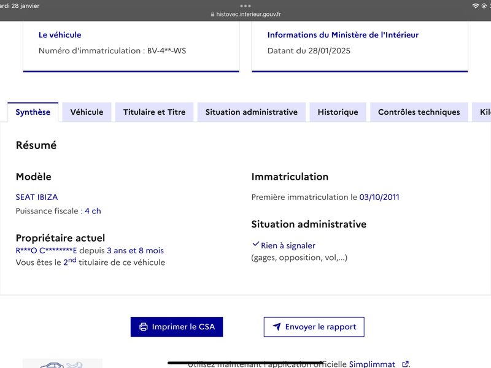Click the printer icon in Imprimer button
This screenshot has height=368, width=491.
(x=144, y=327)
